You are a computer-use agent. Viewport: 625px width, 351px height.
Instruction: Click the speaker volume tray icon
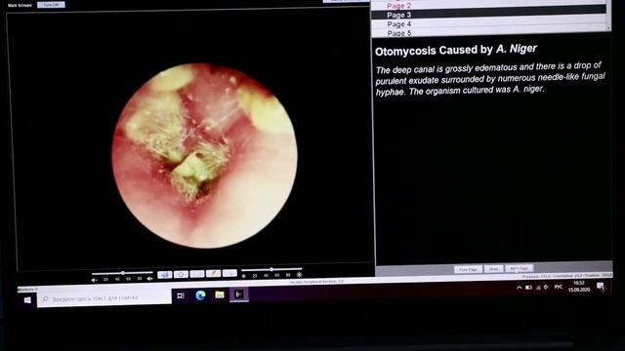[547, 287]
